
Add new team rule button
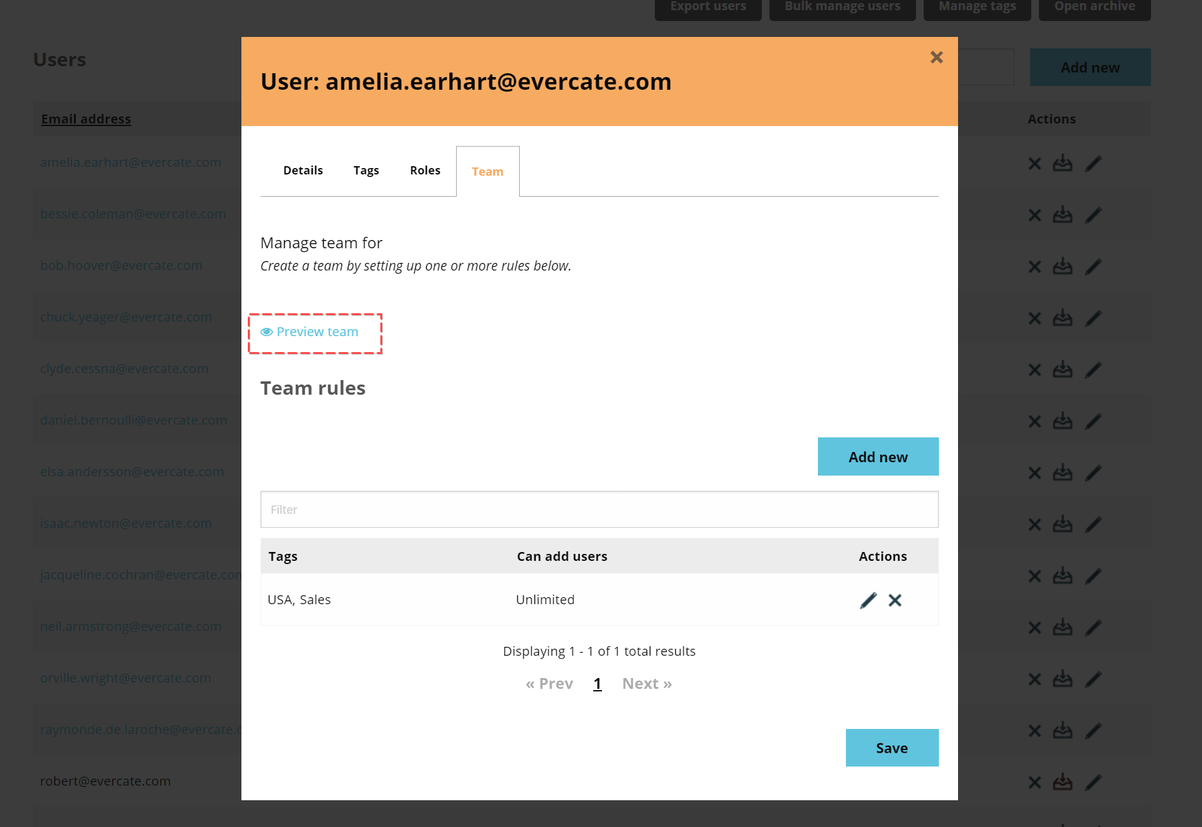coord(878,456)
